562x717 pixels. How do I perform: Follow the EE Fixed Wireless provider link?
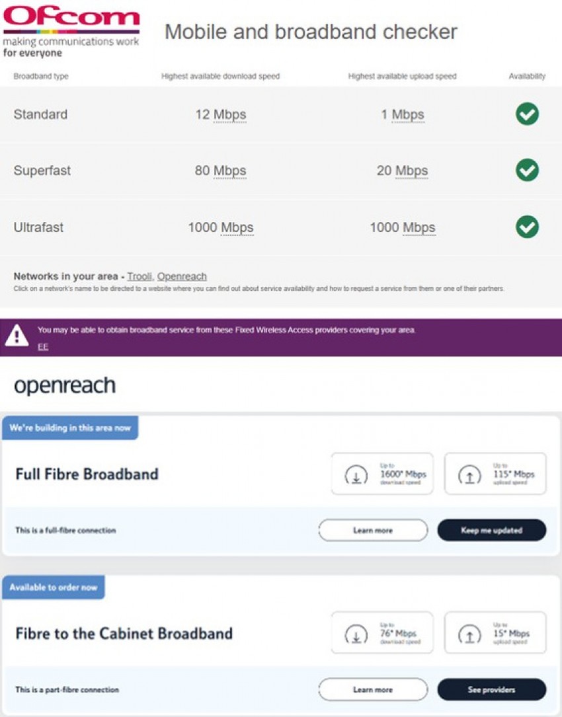(x=43, y=347)
